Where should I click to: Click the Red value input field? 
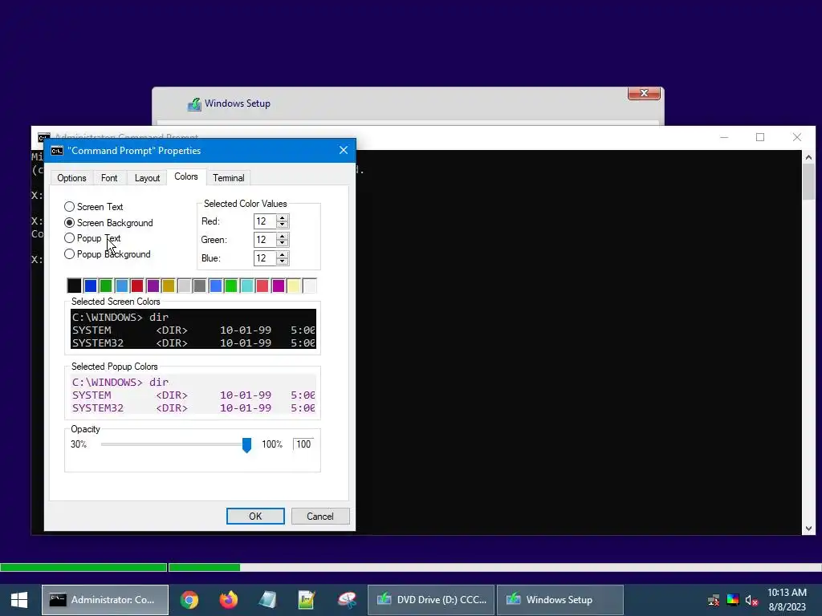point(265,221)
